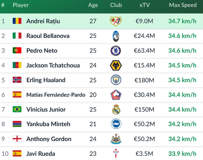Screen dimensions: 203x160
Task: Click the Newcastle United club crest
Action: point(116,139)
